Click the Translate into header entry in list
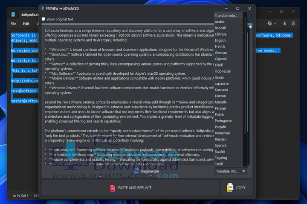Screen dimensions: 307x204 click(226, 16)
